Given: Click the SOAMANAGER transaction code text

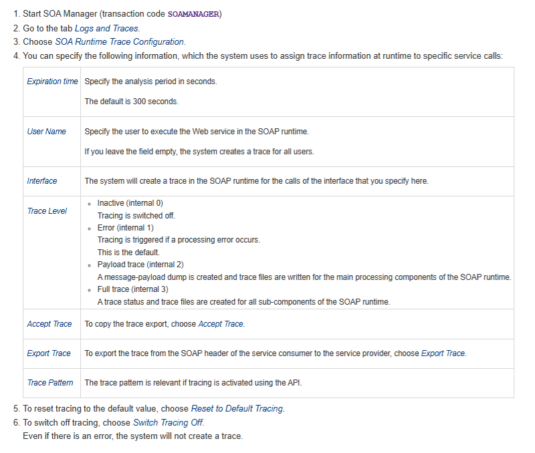Looking at the screenshot, I should [x=193, y=14].
